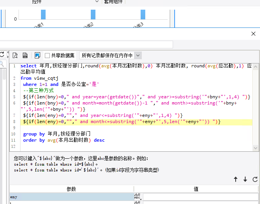Refresh the parameter list
The height and width of the screenshot is (204, 260).
pyautogui.click(x=255, y=179)
